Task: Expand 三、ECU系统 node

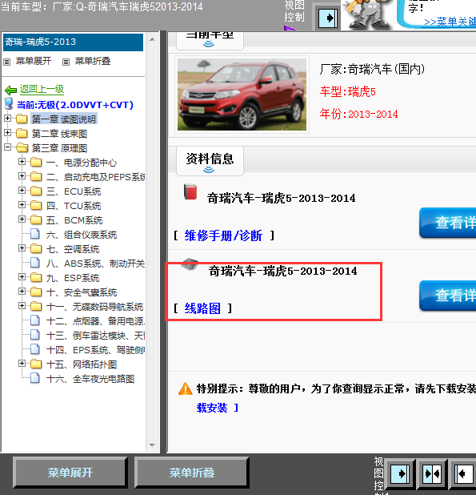Action: [22, 190]
